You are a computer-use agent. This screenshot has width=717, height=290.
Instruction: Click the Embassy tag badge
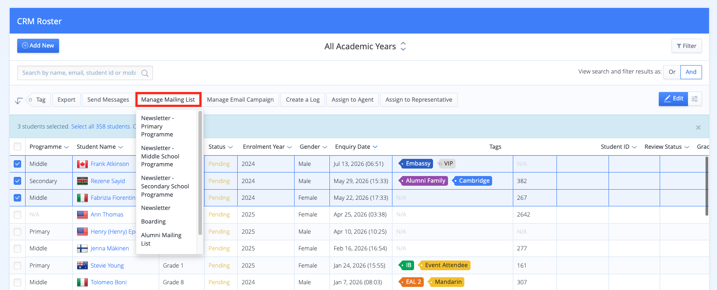415,164
